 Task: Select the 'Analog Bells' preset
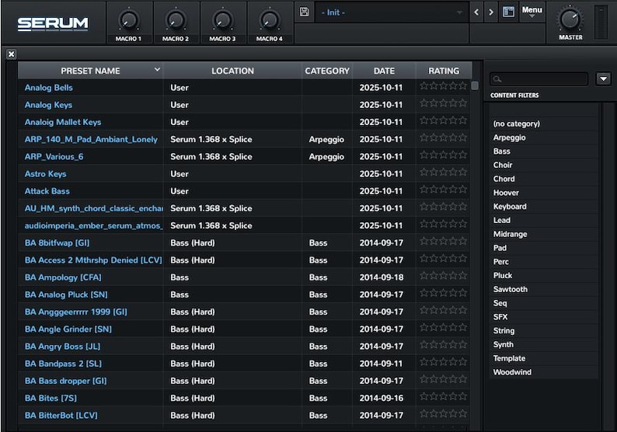click(x=48, y=87)
